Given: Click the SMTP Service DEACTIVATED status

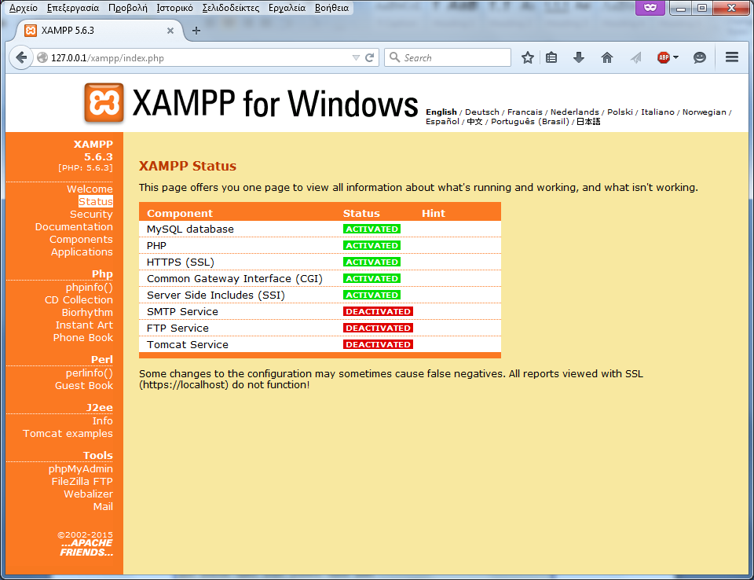Looking at the screenshot, I should point(378,311).
